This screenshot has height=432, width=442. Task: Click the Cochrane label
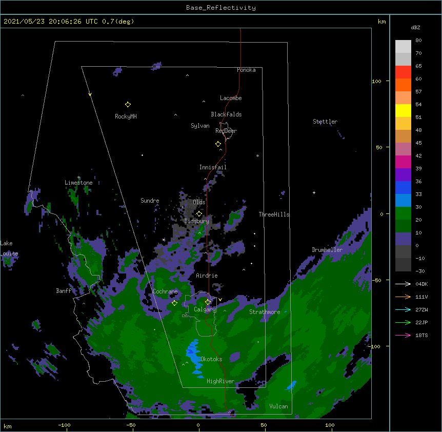165,291
